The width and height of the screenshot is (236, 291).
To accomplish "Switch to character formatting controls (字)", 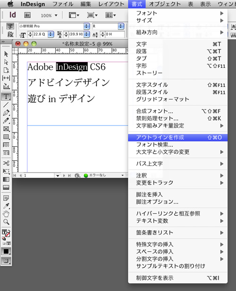I will click(x=10, y=26).
